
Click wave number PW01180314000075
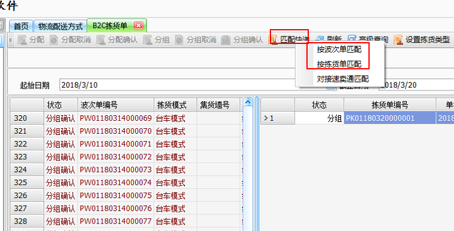click(x=115, y=196)
